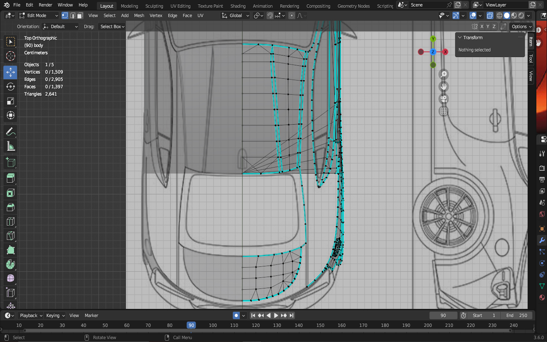Expand the Global transform orientation dropdown

236,16
